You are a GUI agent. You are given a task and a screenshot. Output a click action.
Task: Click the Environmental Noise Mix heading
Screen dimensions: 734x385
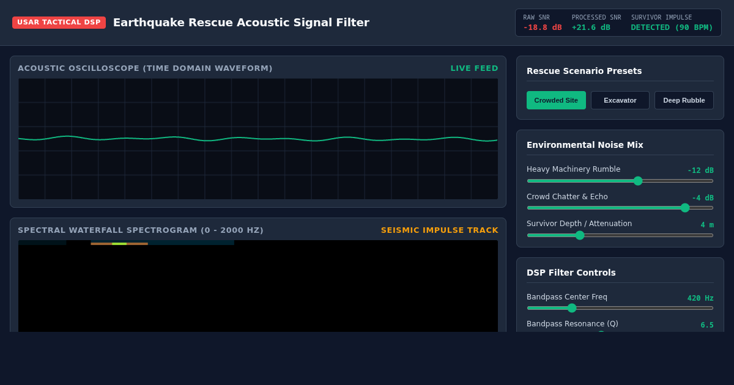pyautogui.click(x=585, y=145)
